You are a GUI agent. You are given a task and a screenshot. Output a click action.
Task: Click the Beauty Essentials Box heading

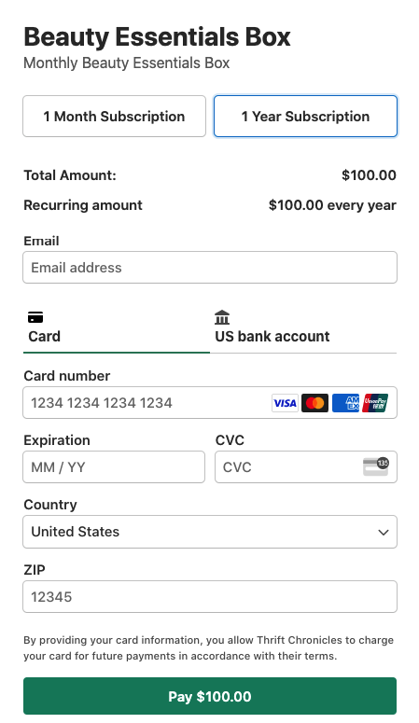point(158,37)
